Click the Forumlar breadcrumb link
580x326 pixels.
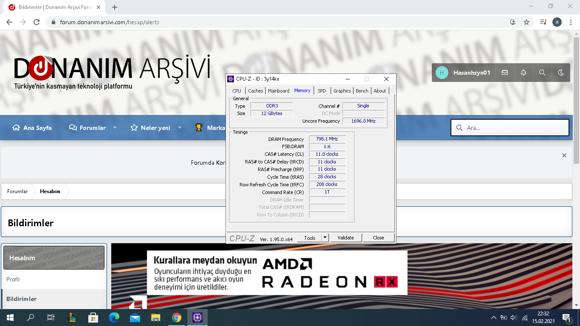pyautogui.click(x=17, y=191)
